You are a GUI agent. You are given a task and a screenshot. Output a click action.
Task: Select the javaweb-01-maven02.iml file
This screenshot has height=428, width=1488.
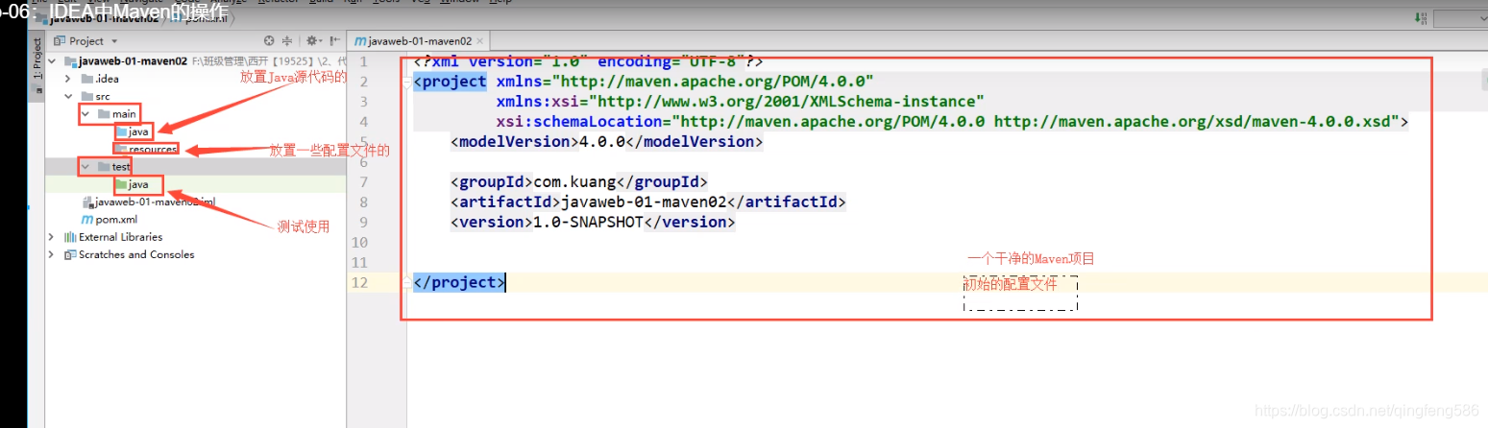pyautogui.click(x=149, y=202)
